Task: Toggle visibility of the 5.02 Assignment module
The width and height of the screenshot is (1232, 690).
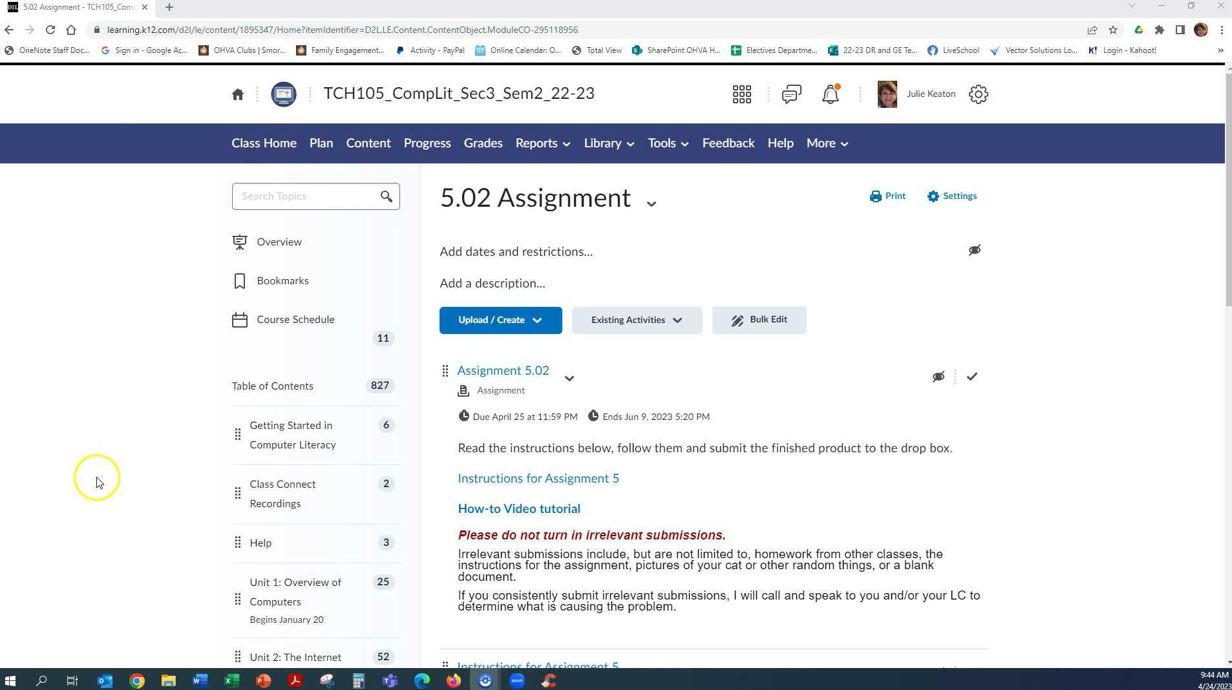Action: tap(974, 250)
